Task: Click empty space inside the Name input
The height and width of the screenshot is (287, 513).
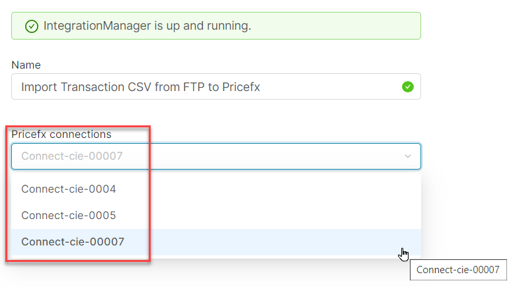Action: pyautogui.click(x=331, y=86)
